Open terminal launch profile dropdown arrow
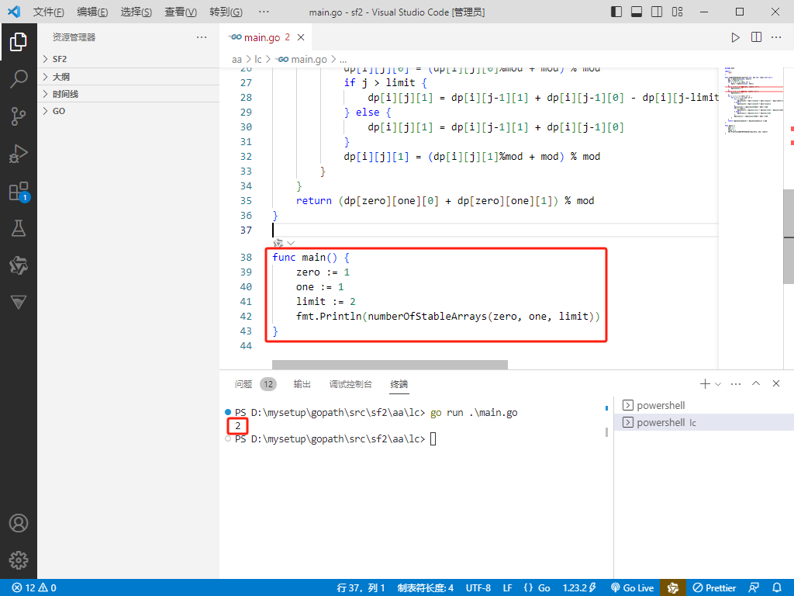Image resolution: width=794 pixels, height=596 pixels. [717, 384]
